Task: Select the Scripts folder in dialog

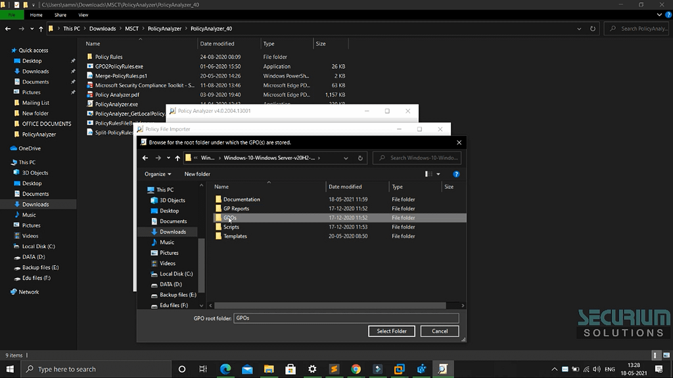Action: pyautogui.click(x=231, y=227)
